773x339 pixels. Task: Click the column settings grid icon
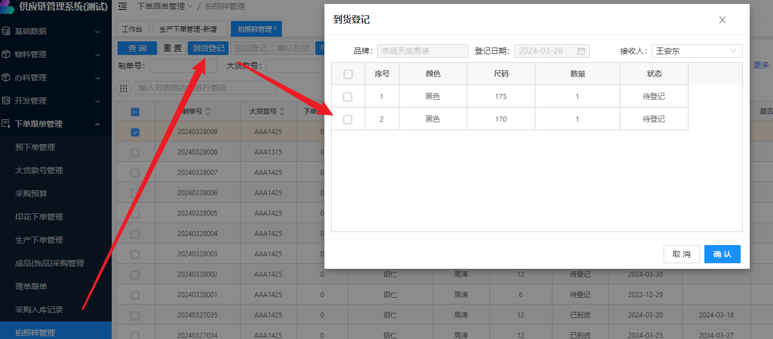click(123, 88)
